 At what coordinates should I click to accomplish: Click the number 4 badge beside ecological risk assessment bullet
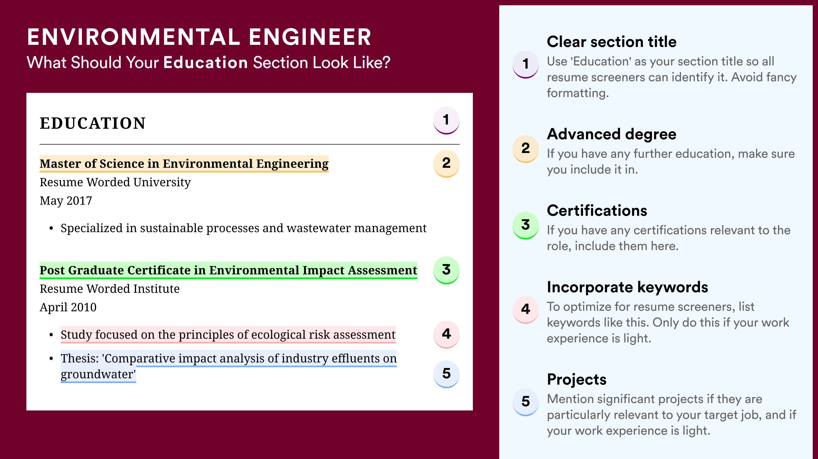[446, 334]
